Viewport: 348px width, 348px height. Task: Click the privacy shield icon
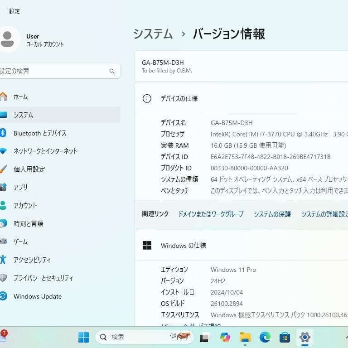(x=3, y=278)
